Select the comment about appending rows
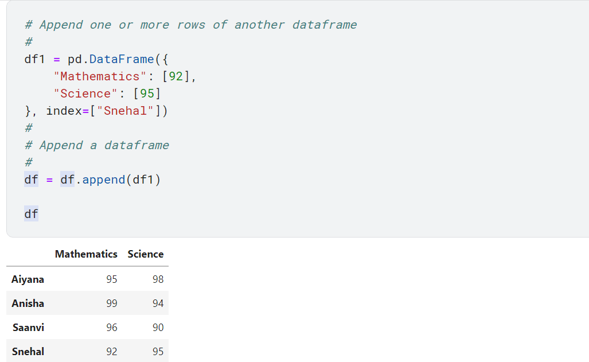The width and height of the screenshot is (589, 362). (189, 24)
